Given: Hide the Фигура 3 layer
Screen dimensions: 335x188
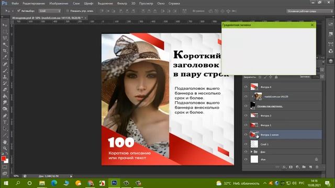Looking at the screenshot, I should (245, 115).
